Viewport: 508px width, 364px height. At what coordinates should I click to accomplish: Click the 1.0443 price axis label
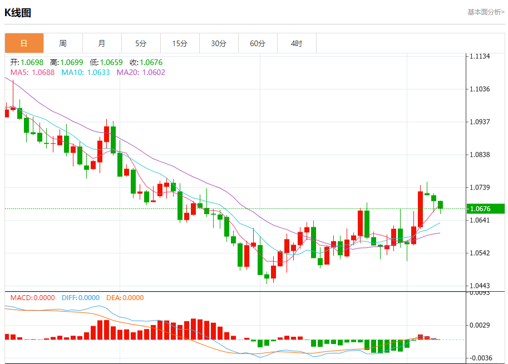point(480,286)
